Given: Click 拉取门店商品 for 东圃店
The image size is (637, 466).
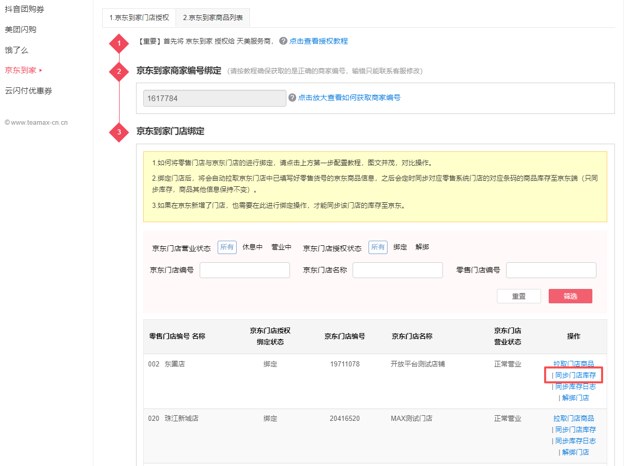Looking at the screenshot, I should (574, 364).
